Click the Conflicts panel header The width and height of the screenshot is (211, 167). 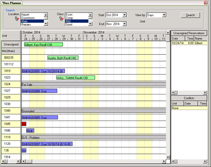189,98
